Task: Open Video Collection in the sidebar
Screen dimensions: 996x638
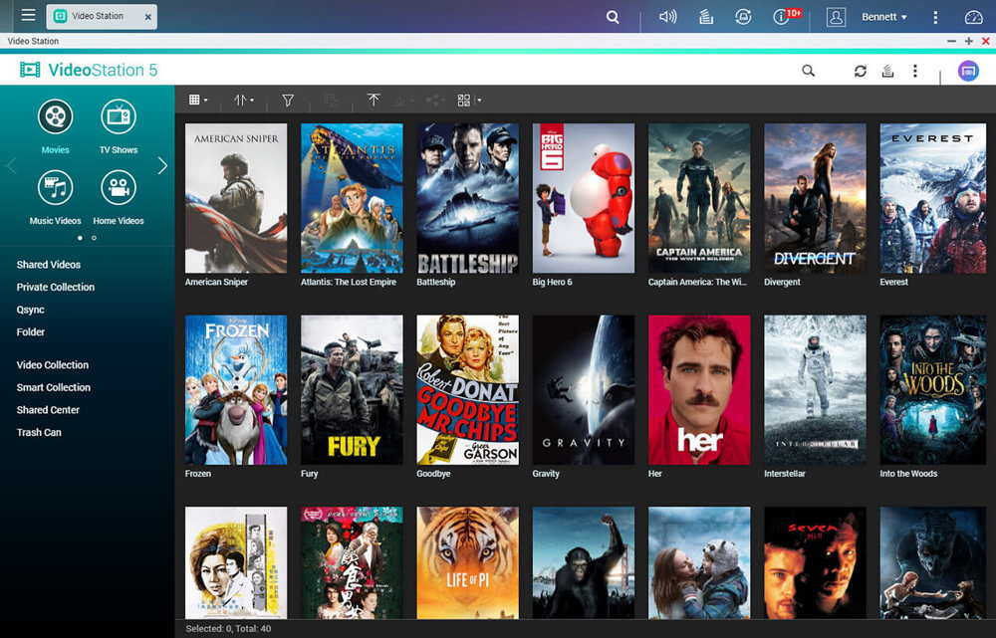Action: click(52, 365)
